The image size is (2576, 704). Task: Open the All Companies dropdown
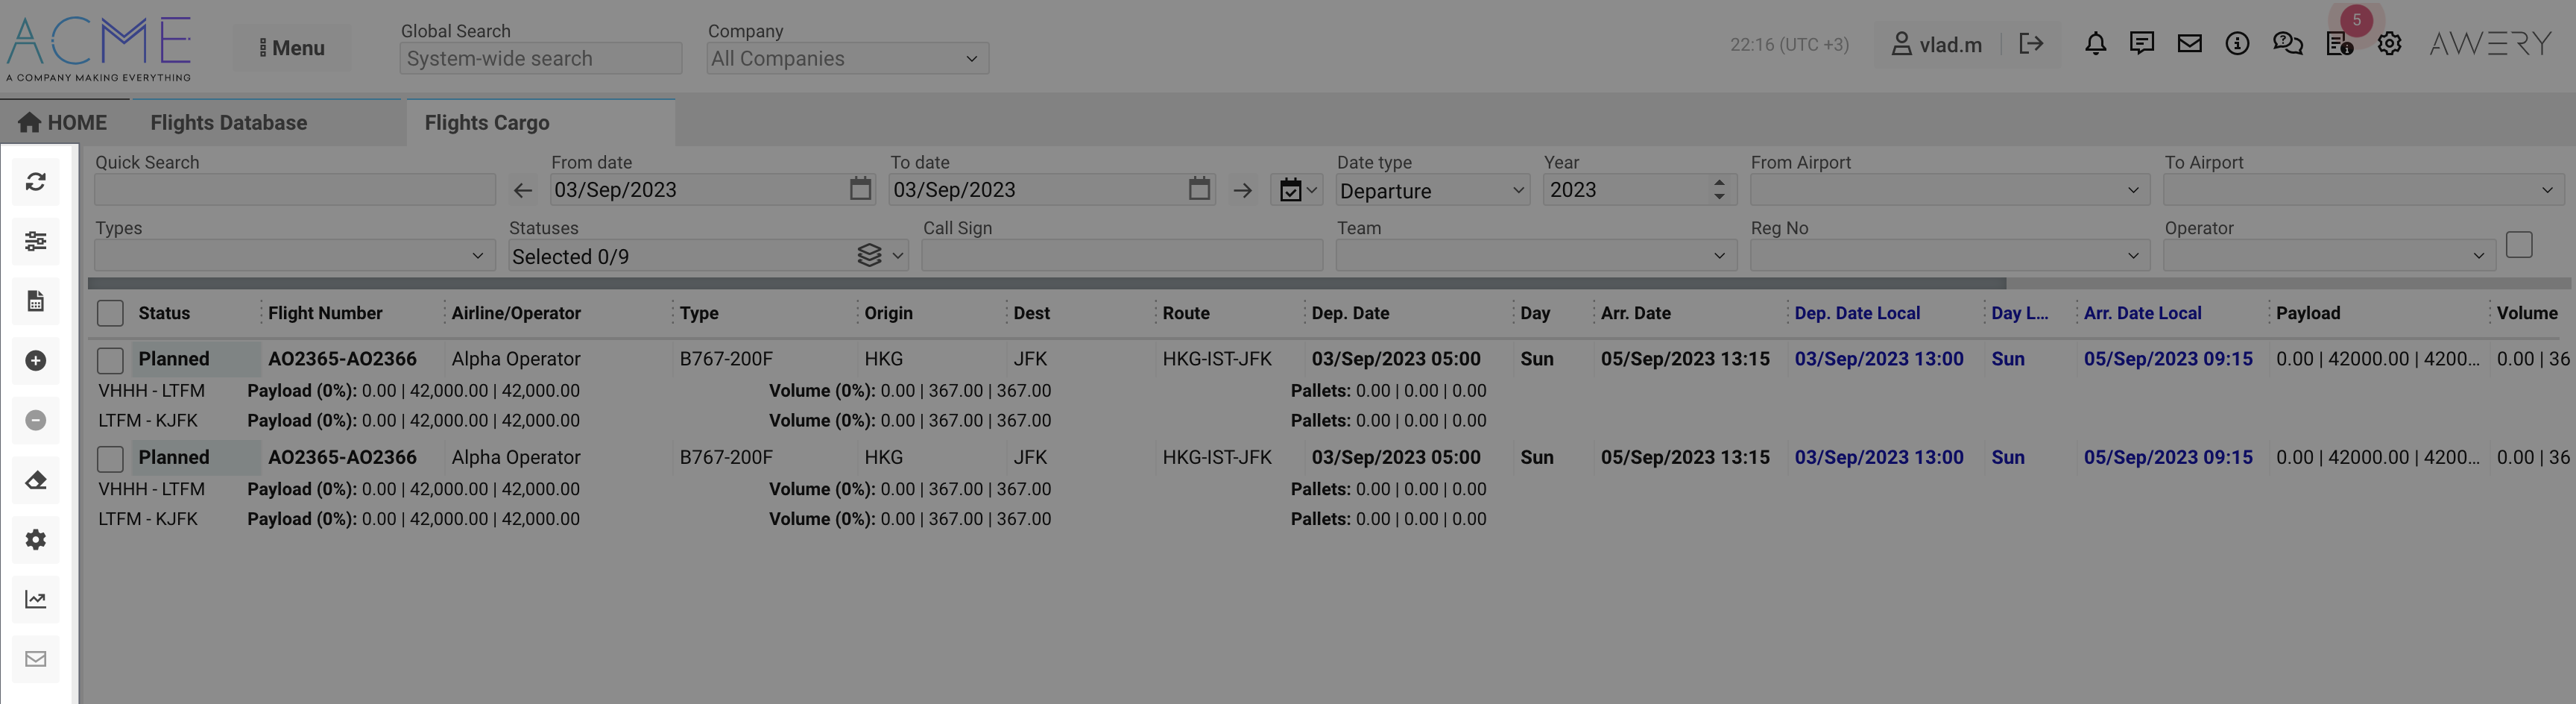[x=846, y=59]
